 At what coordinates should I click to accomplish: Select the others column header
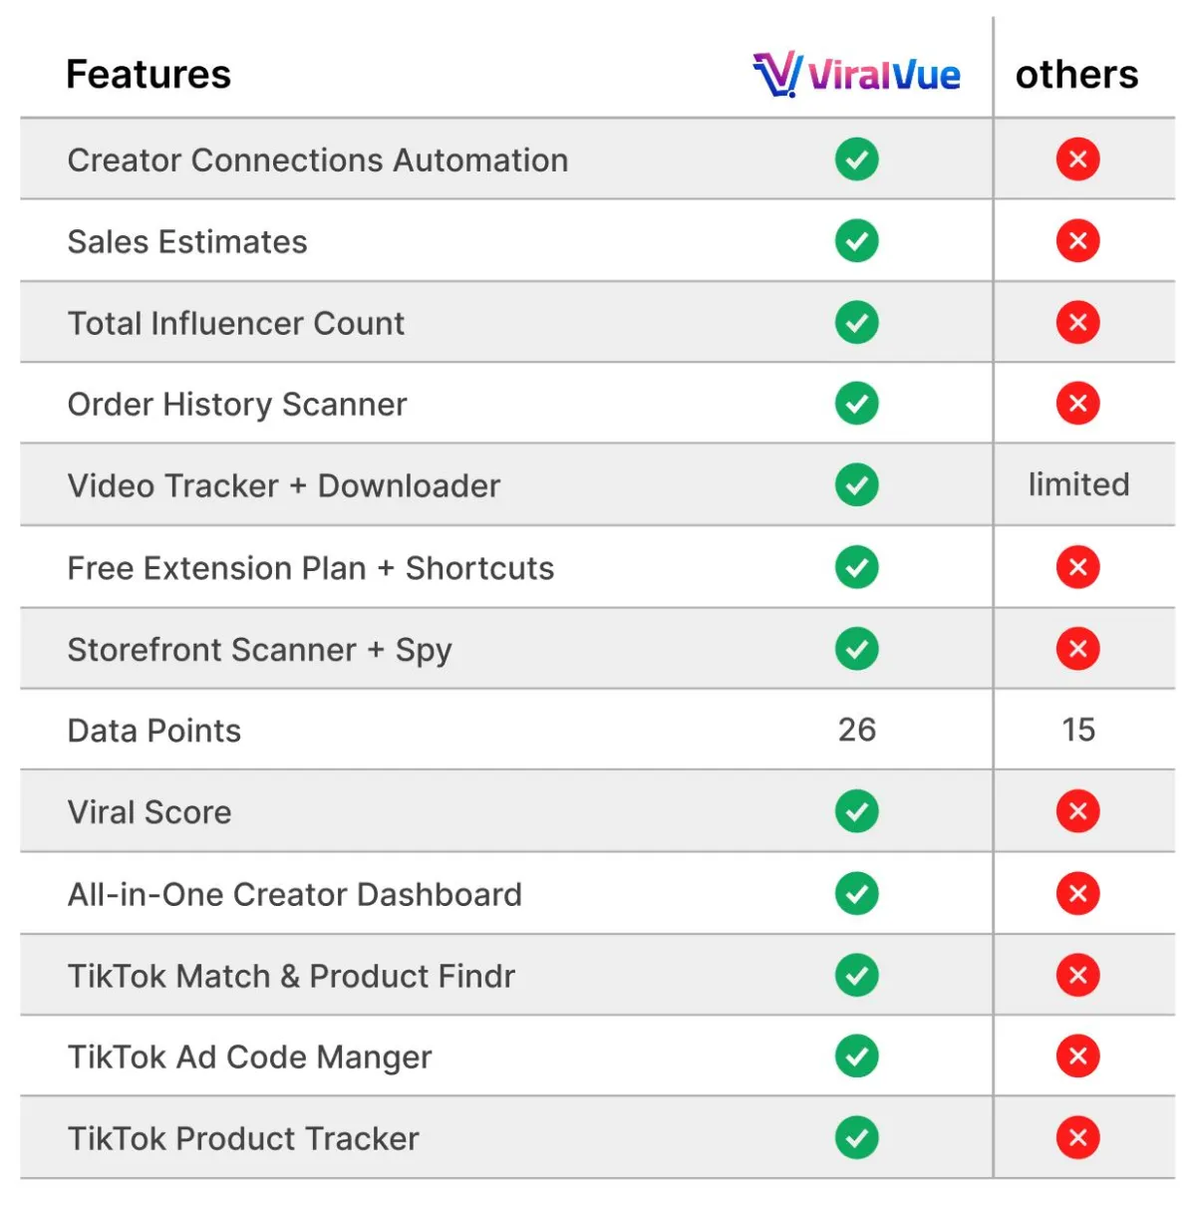pyautogui.click(x=1077, y=75)
